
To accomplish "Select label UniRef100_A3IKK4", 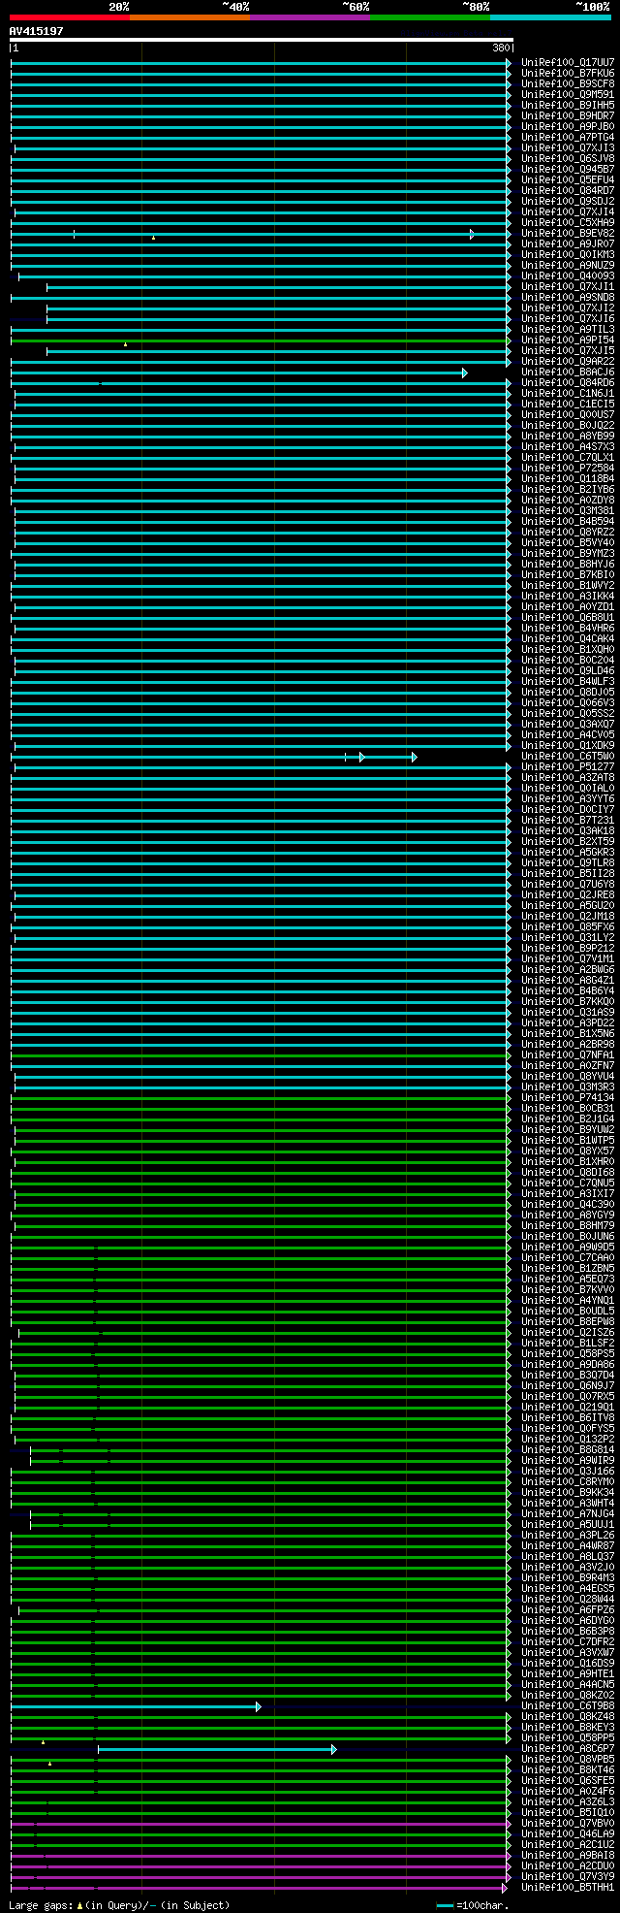I will point(568,597).
